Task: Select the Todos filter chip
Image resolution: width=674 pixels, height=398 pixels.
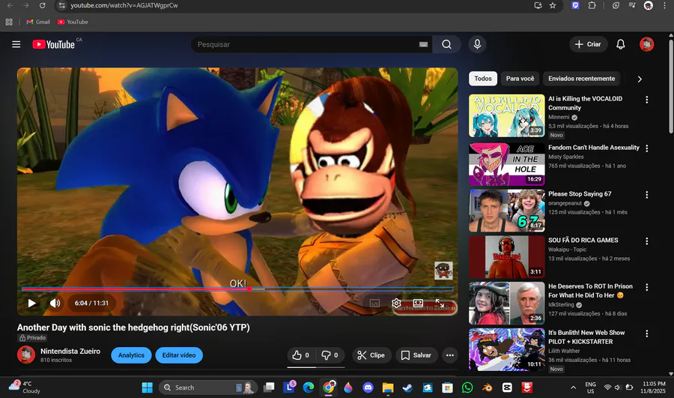Action: point(483,78)
